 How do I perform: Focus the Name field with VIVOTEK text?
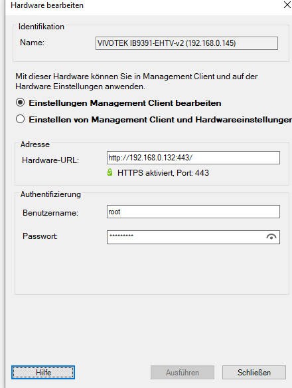[186, 43]
